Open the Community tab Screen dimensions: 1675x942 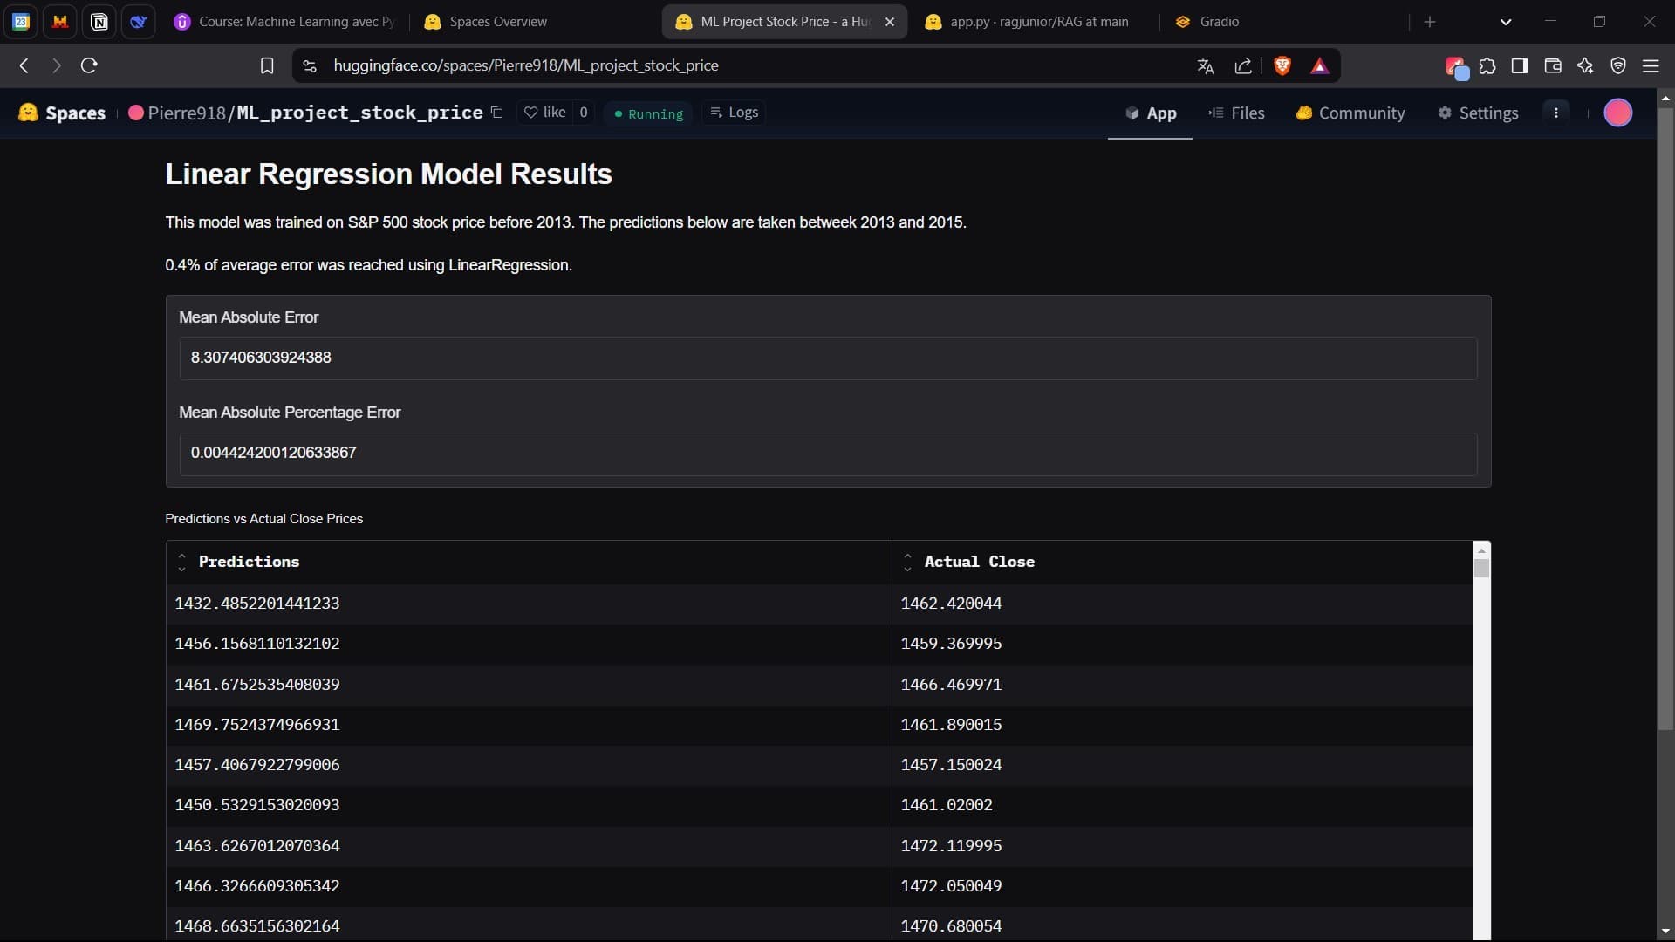coord(1350,113)
